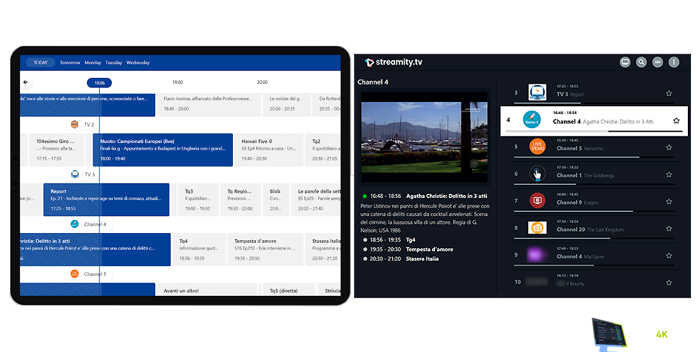Image resolution: width=697 pixels, height=352 pixels.
Task: Open the search icon in streamity header
Action: (x=641, y=62)
